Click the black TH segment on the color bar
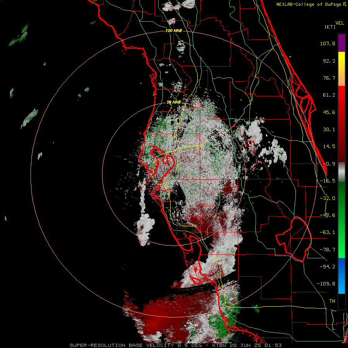348x348 pixels. click(341, 301)
